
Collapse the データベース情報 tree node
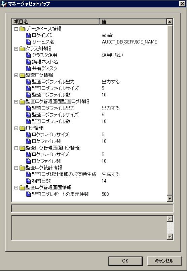pos(16,29)
